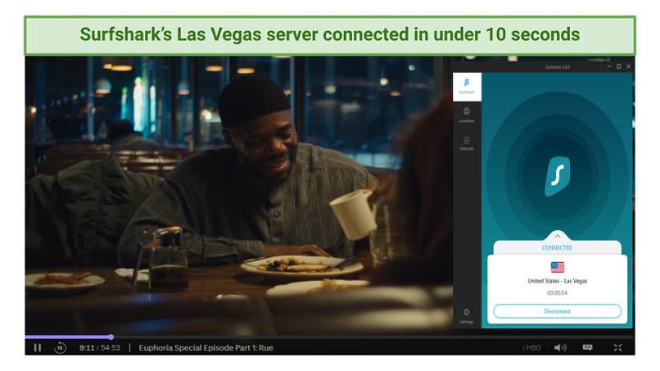Screen dimensions: 660x371
Task: Click the video progress bar handle
Action: point(111,337)
